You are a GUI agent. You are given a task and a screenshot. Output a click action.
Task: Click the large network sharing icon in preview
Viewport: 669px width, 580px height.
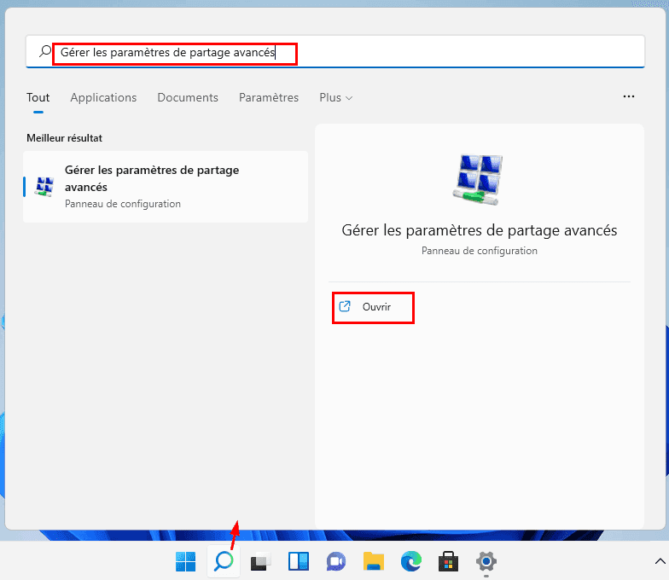[478, 179]
